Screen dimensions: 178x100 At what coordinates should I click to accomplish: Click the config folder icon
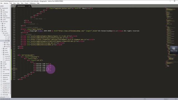click(x=1, y=14)
